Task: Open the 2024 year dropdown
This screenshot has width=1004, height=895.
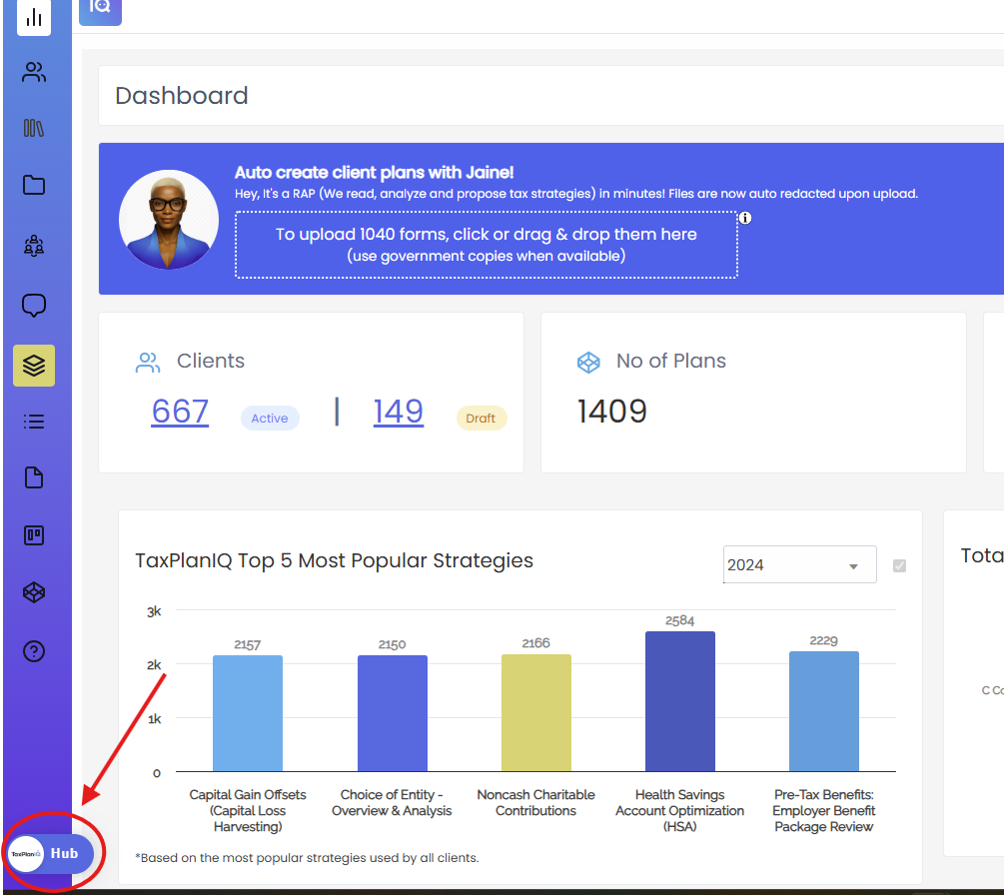Action: [800, 564]
